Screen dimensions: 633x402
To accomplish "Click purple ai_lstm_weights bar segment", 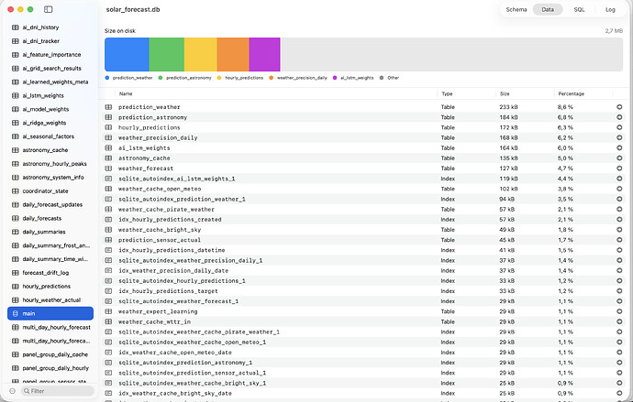I will point(264,54).
